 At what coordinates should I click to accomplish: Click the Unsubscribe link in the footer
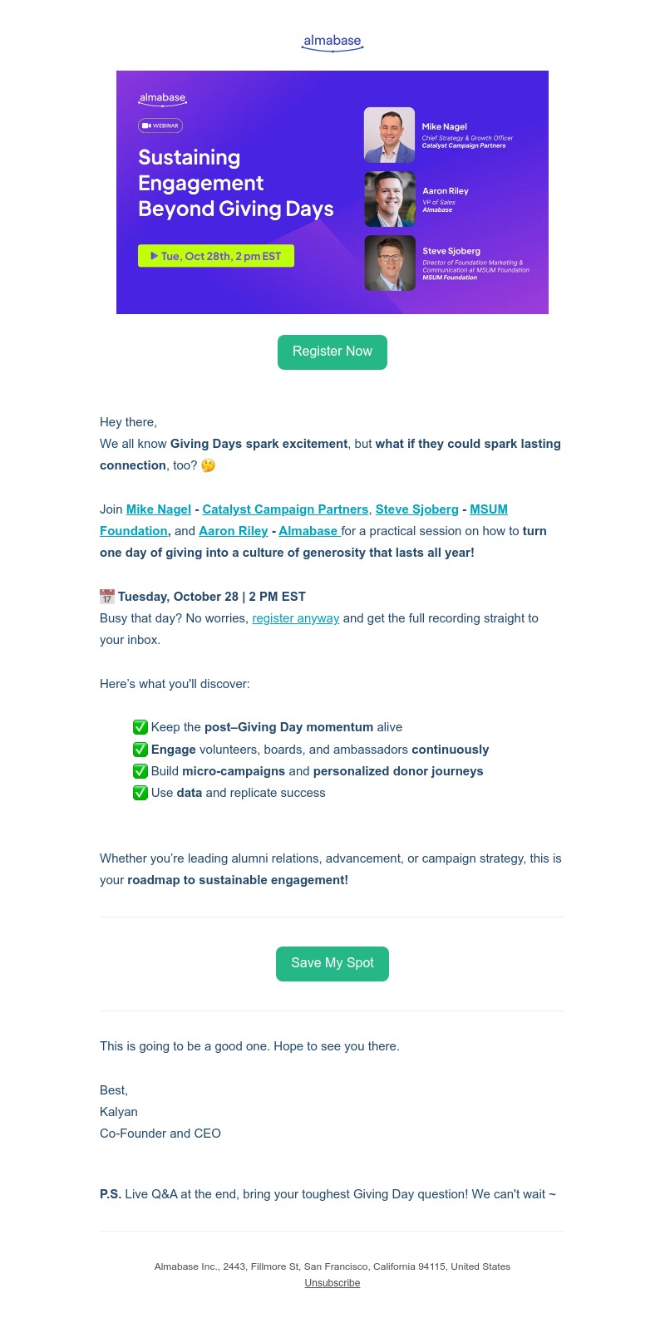[x=332, y=1283]
